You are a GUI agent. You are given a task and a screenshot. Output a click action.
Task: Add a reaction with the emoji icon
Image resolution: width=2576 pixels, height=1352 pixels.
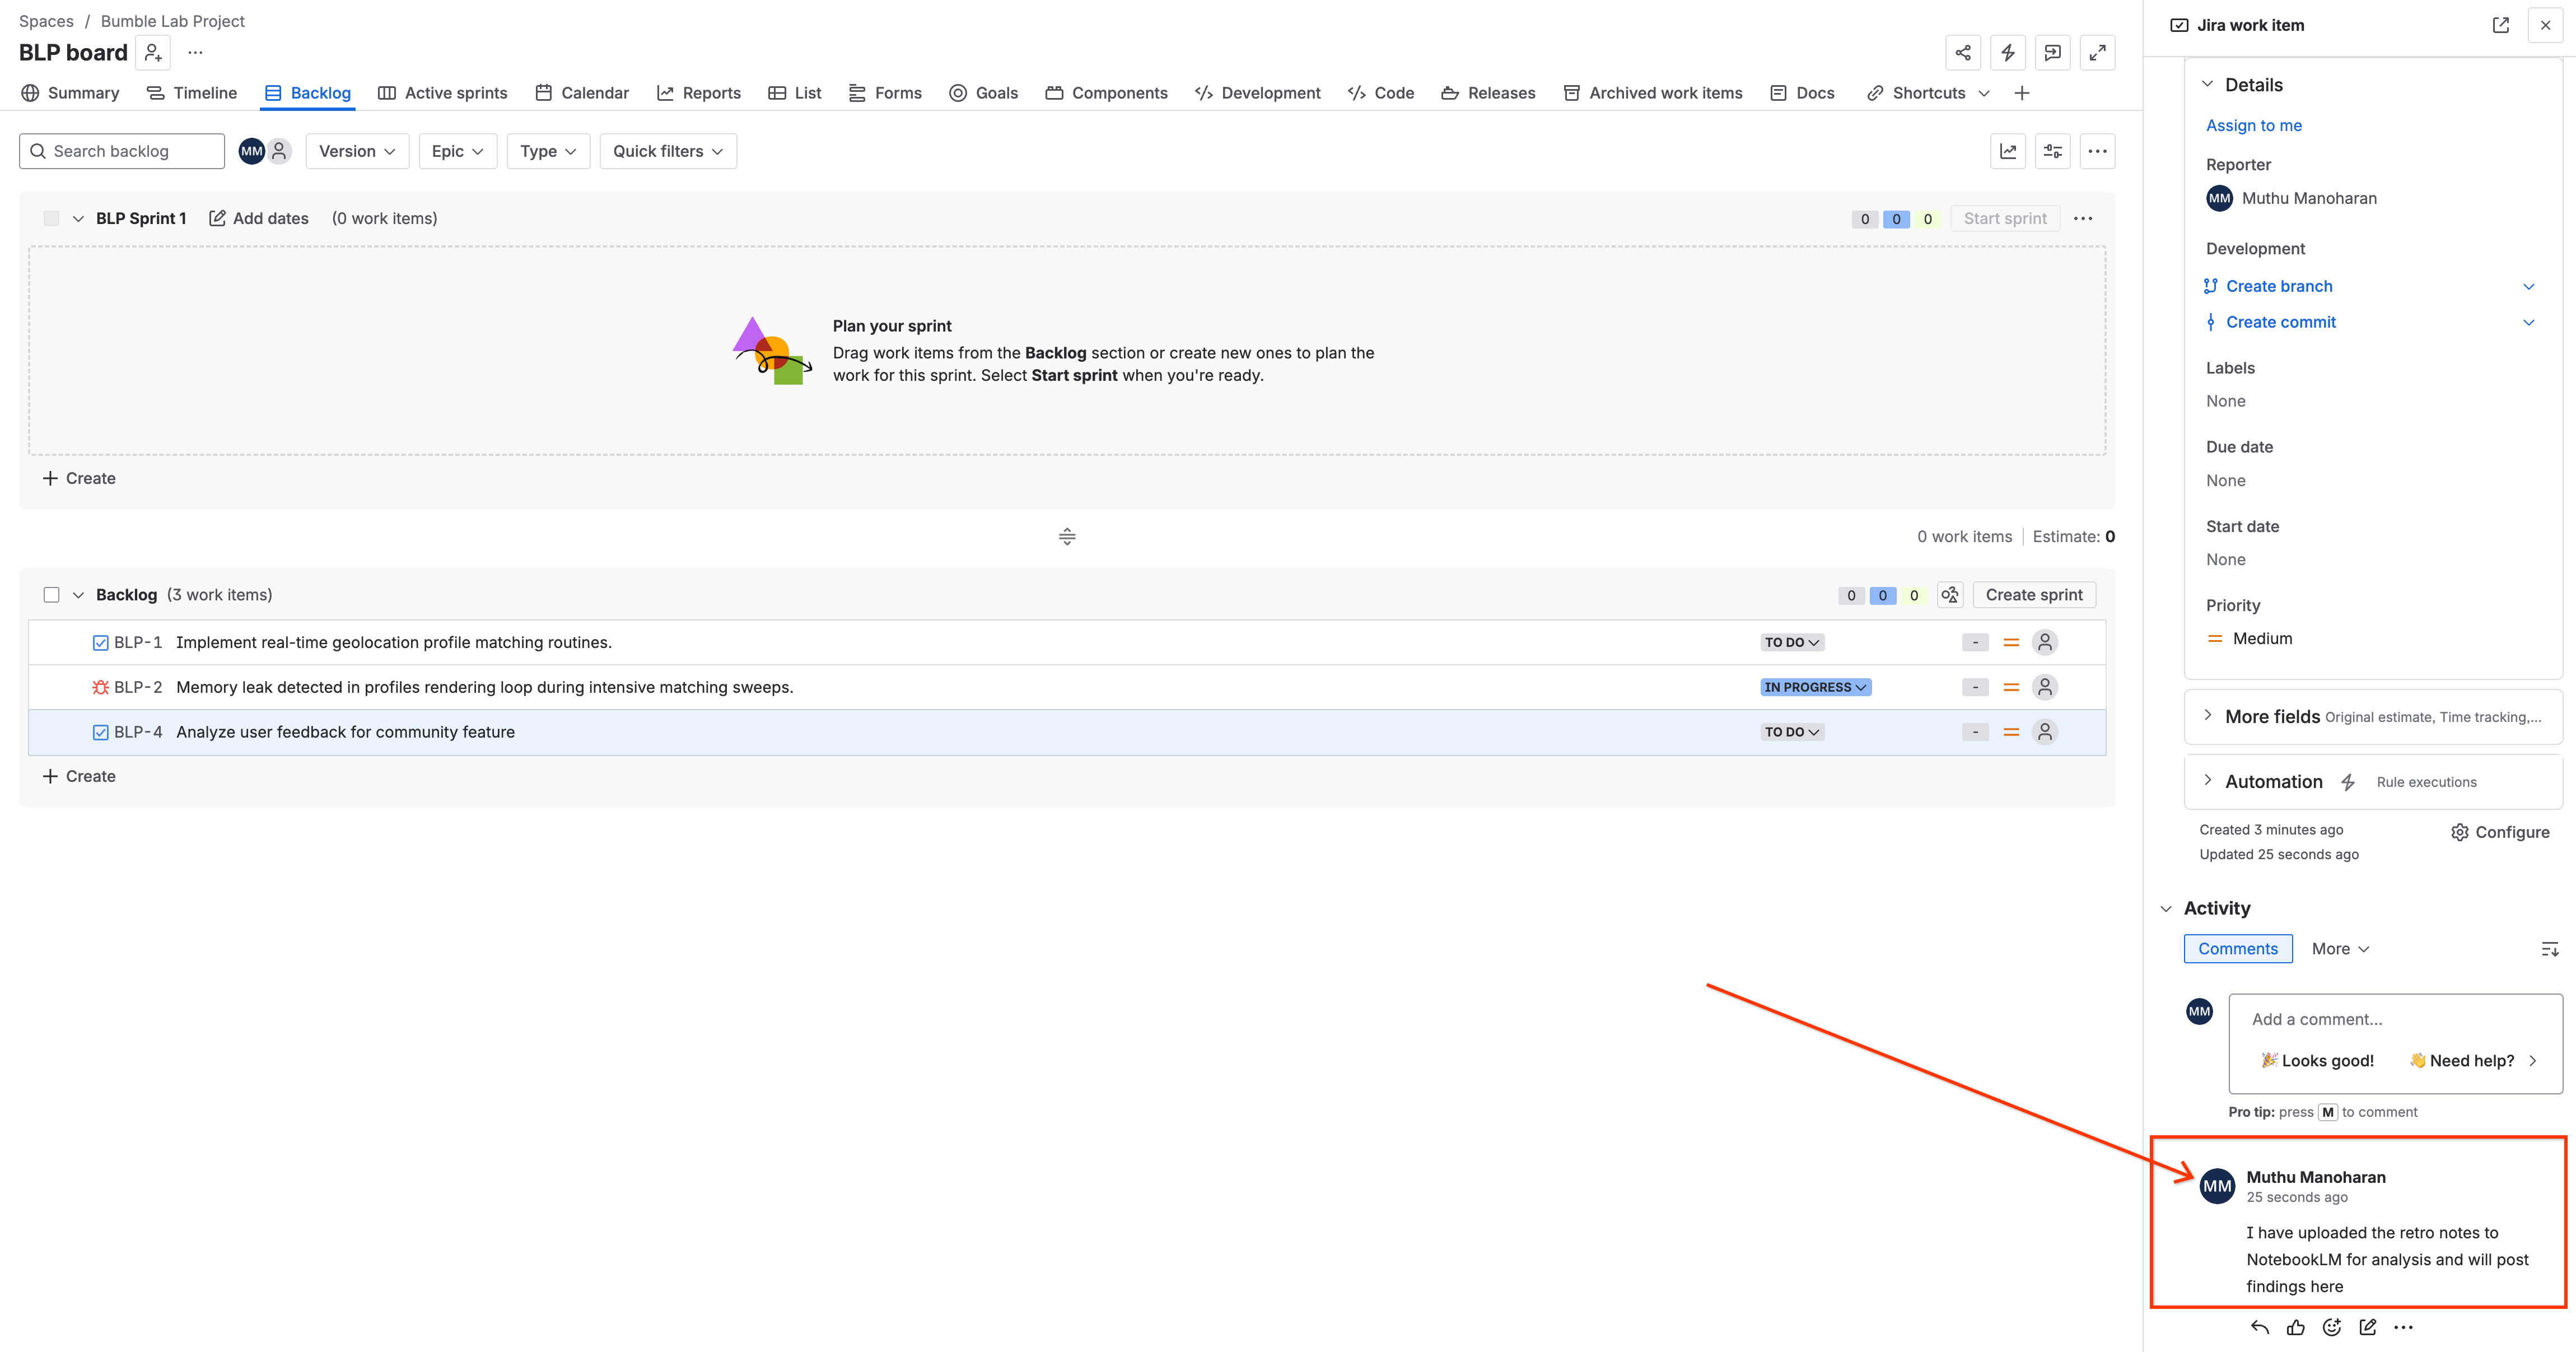pyautogui.click(x=2331, y=1327)
